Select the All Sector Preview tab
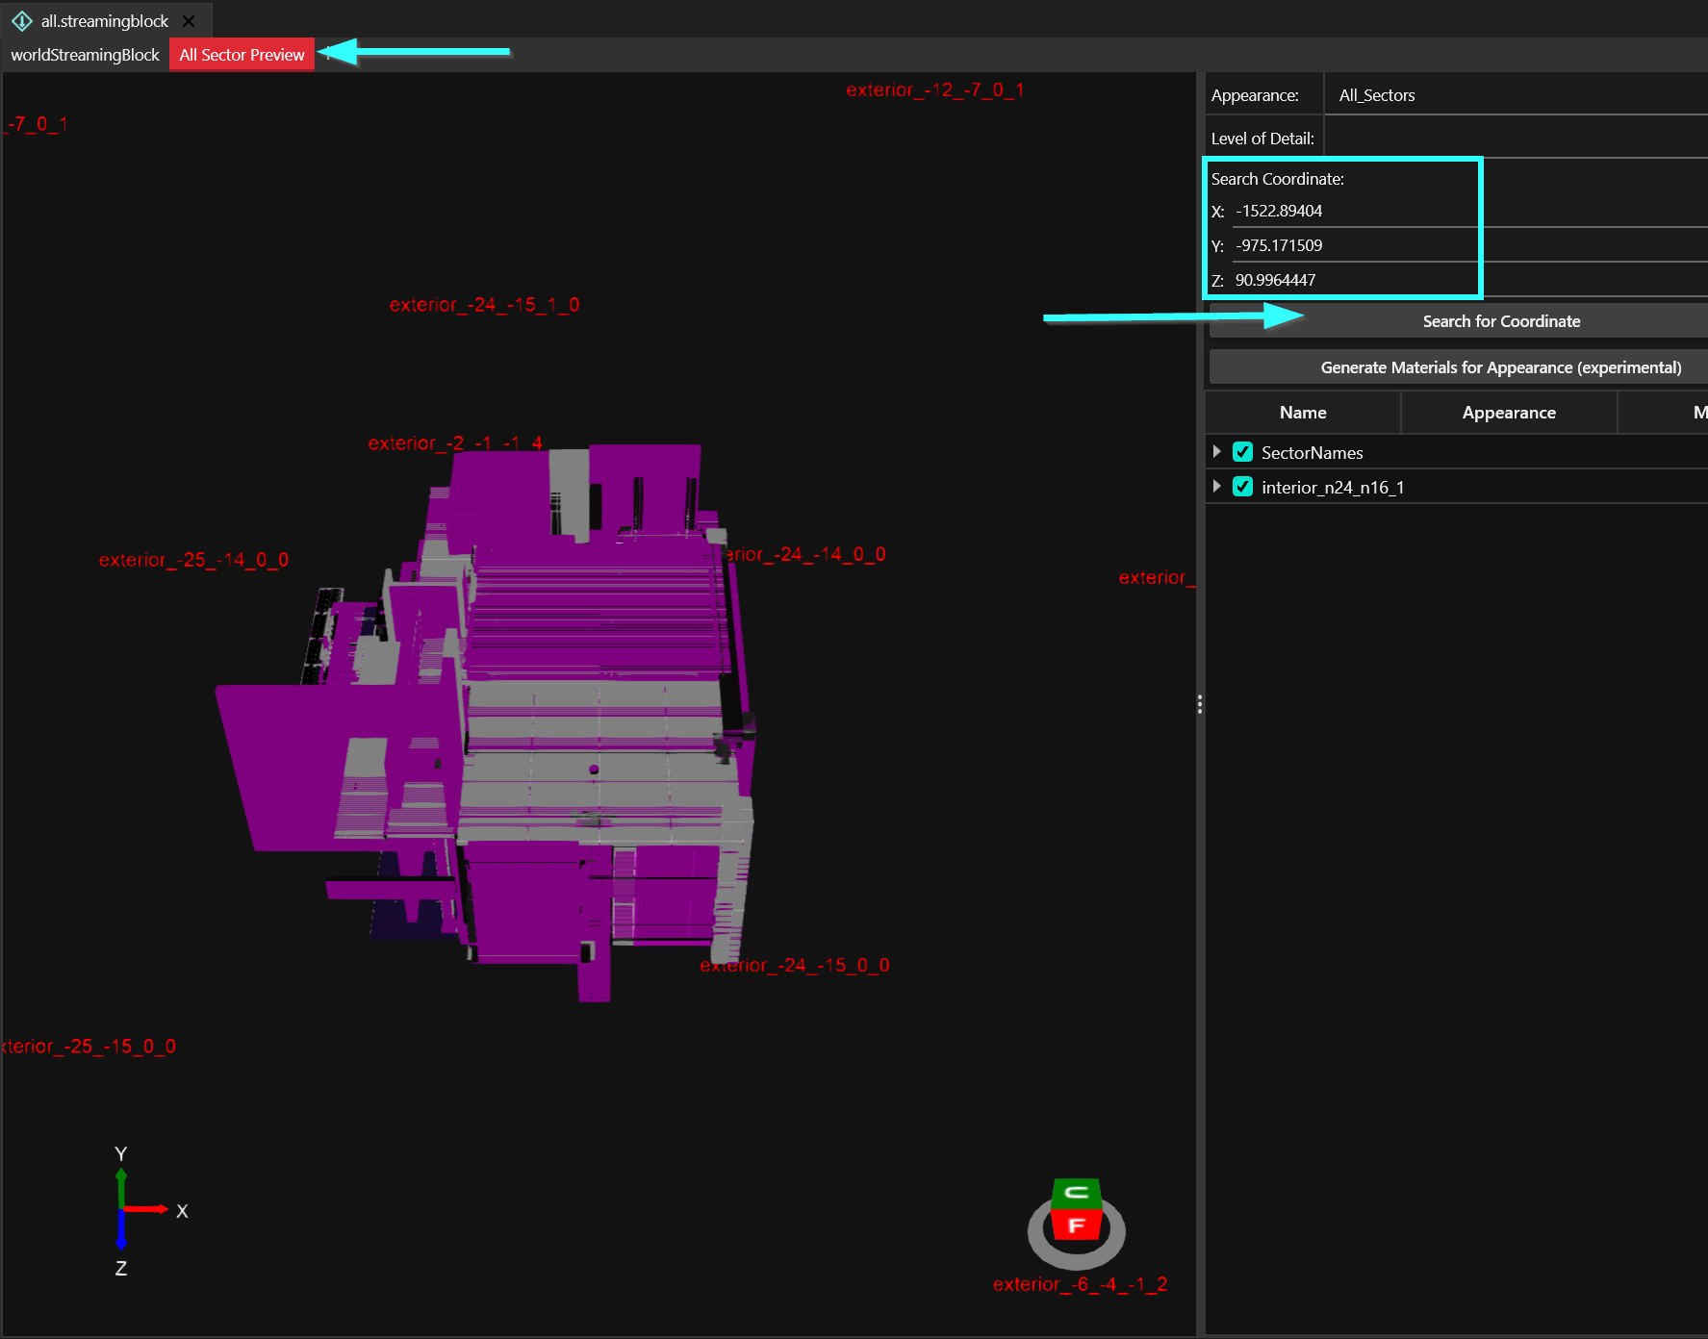The height and width of the screenshot is (1339, 1708). click(x=242, y=55)
